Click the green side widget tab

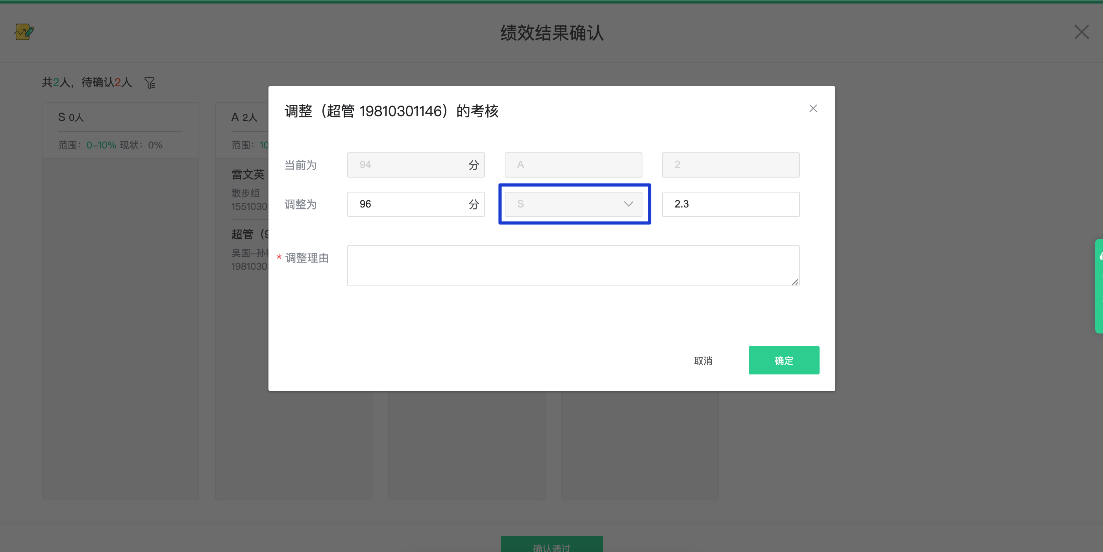1099,285
